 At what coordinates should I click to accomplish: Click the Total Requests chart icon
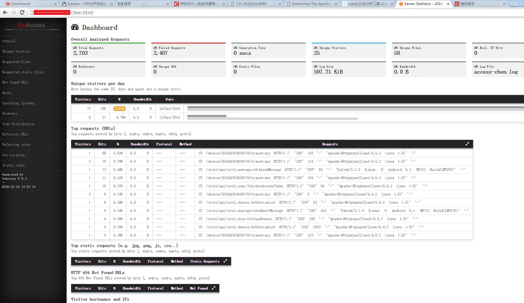click(75, 48)
